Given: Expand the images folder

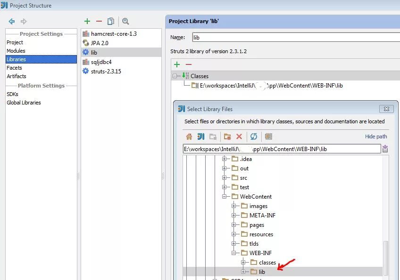Looking at the screenshot, I should point(233,206).
